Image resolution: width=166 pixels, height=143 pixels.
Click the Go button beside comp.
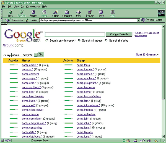tap(41, 54)
